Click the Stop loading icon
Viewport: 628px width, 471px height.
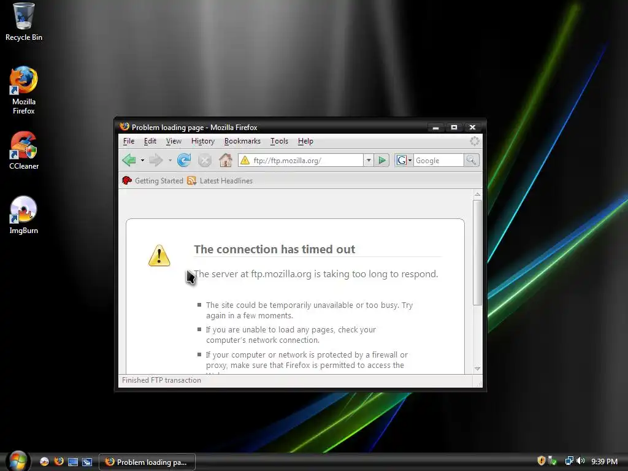coord(205,161)
